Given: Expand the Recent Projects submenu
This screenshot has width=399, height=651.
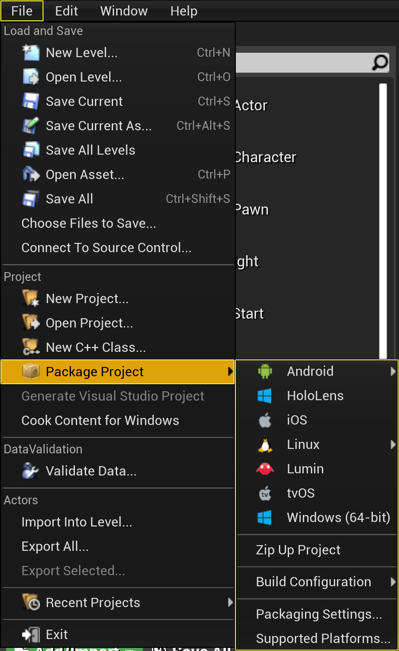Looking at the screenshot, I should tap(230, 602).
